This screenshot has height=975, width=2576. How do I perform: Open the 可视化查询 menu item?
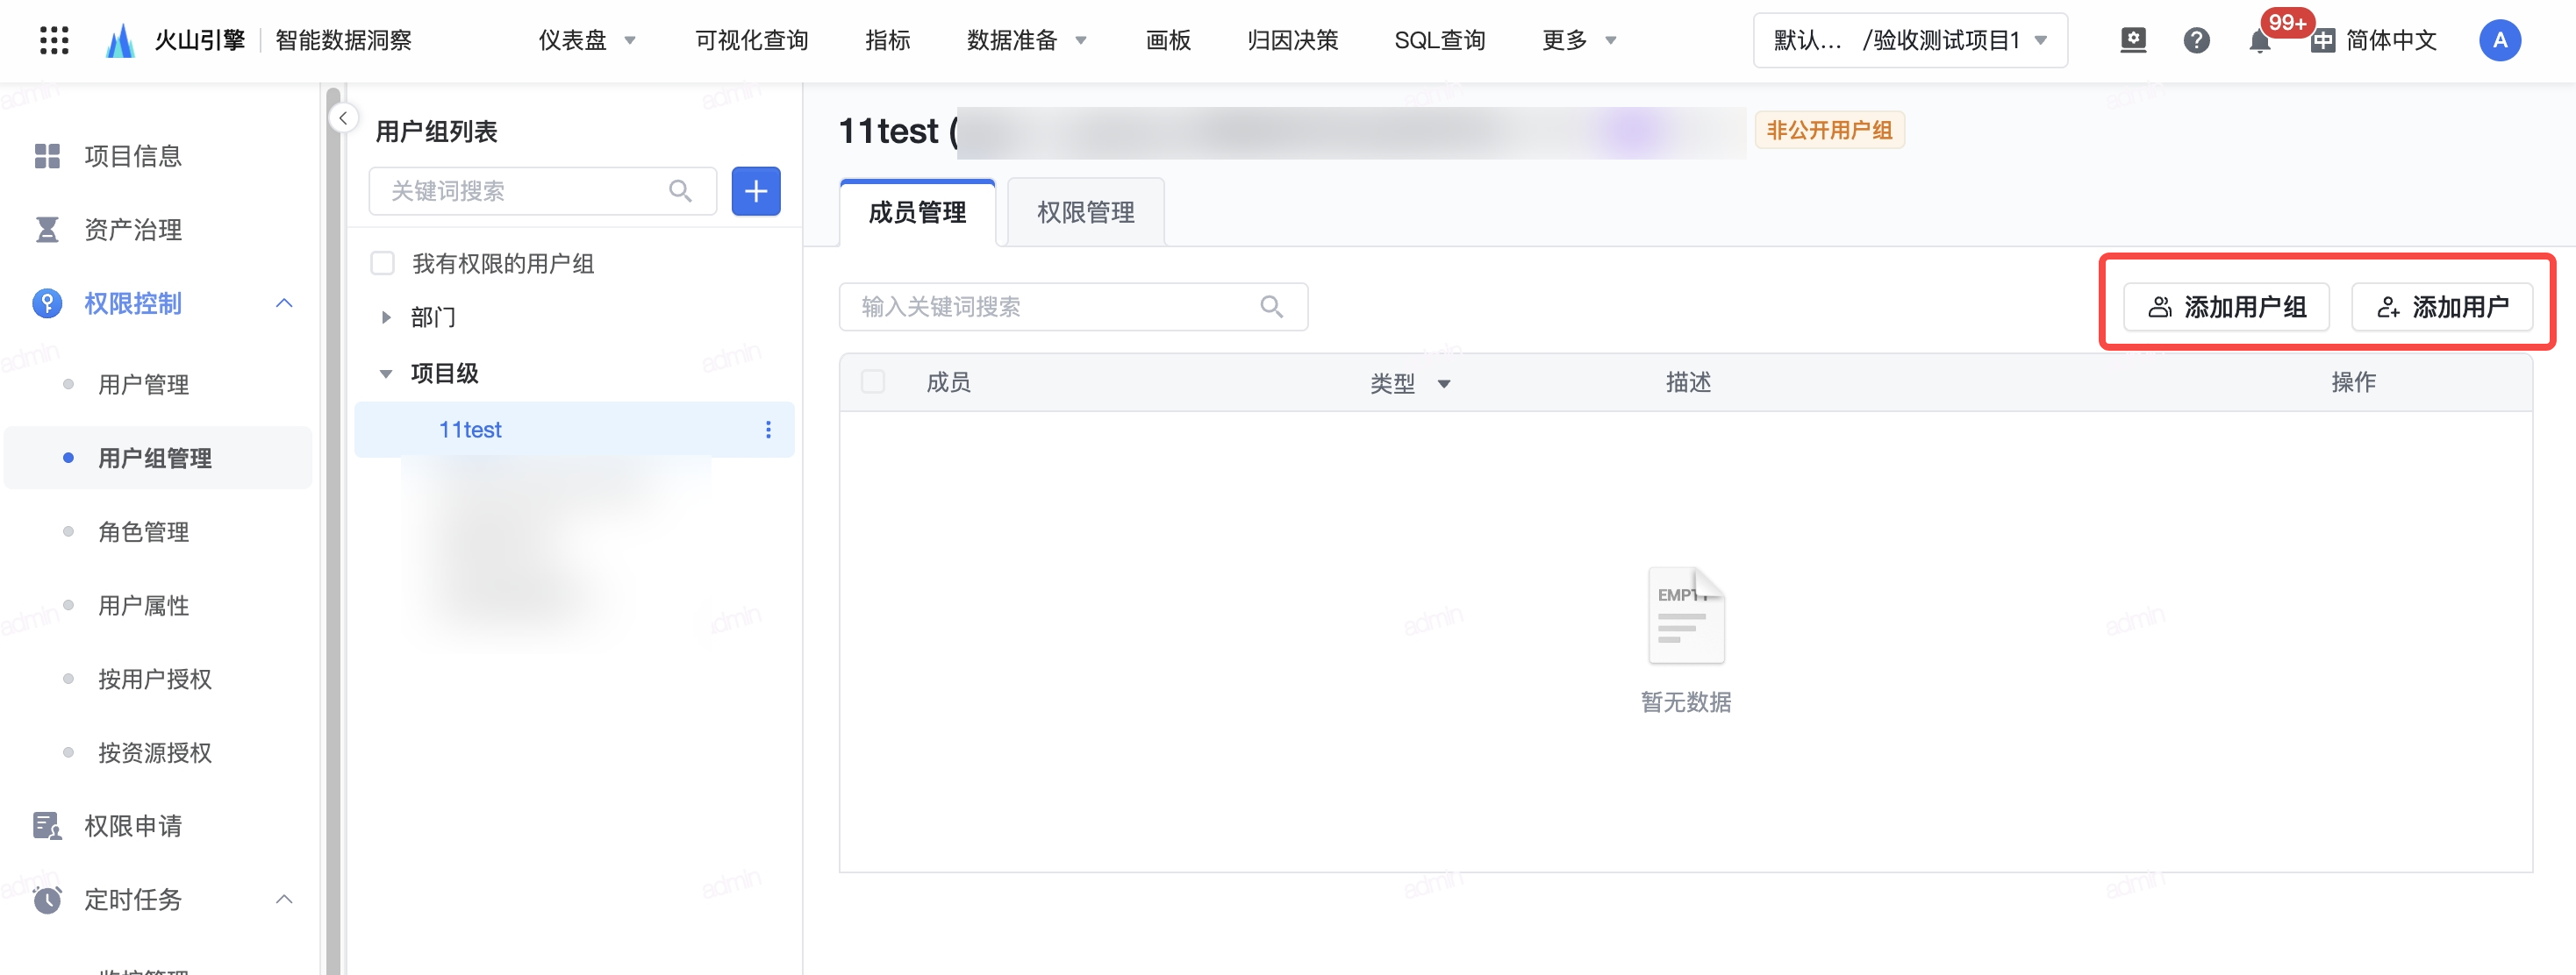point(751,40)
